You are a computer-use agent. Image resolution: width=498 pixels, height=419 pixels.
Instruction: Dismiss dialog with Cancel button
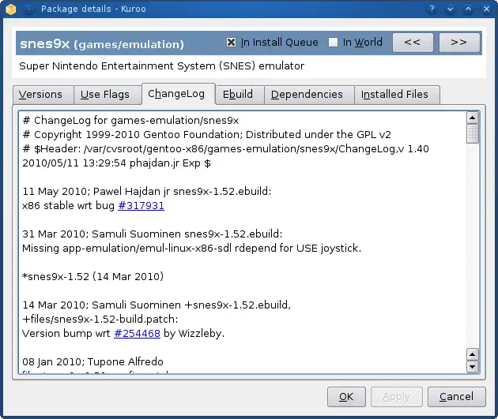457,397
